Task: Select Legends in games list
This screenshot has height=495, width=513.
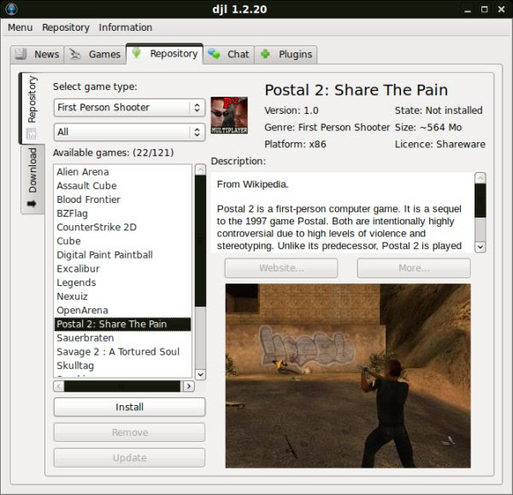Action: pyautogui.click(x=122, y=283)
